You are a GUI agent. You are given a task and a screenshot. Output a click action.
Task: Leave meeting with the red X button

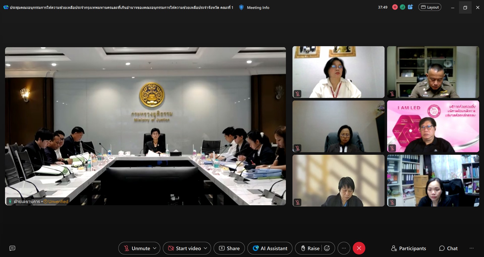pos(359,248)
